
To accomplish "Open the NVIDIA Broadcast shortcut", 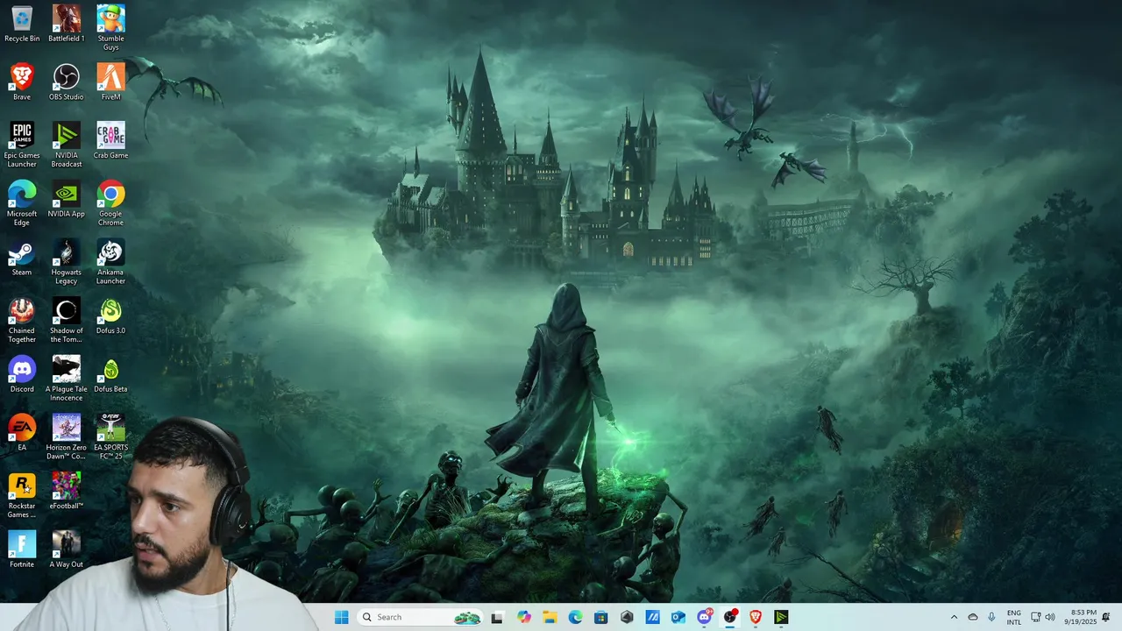I will click(x=67, y=145).
